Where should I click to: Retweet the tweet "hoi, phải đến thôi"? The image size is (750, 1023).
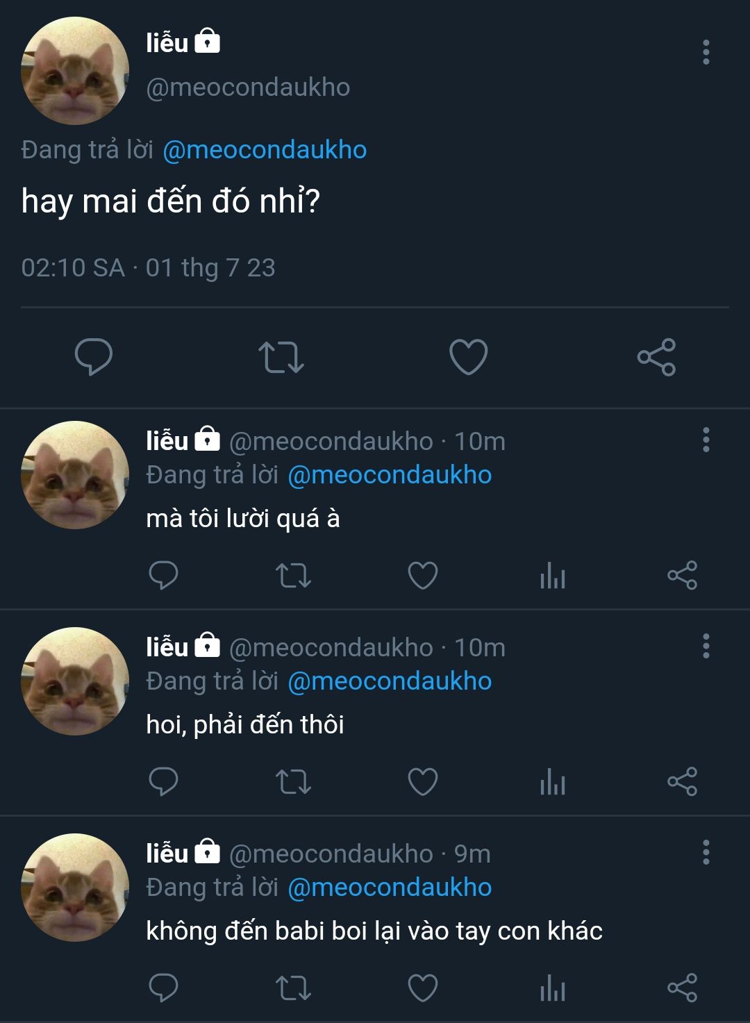293,782
